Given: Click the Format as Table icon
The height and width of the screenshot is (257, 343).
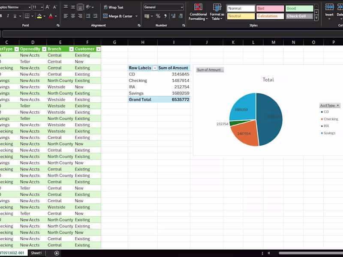Looking at the screenshot, I should point(217,12).
